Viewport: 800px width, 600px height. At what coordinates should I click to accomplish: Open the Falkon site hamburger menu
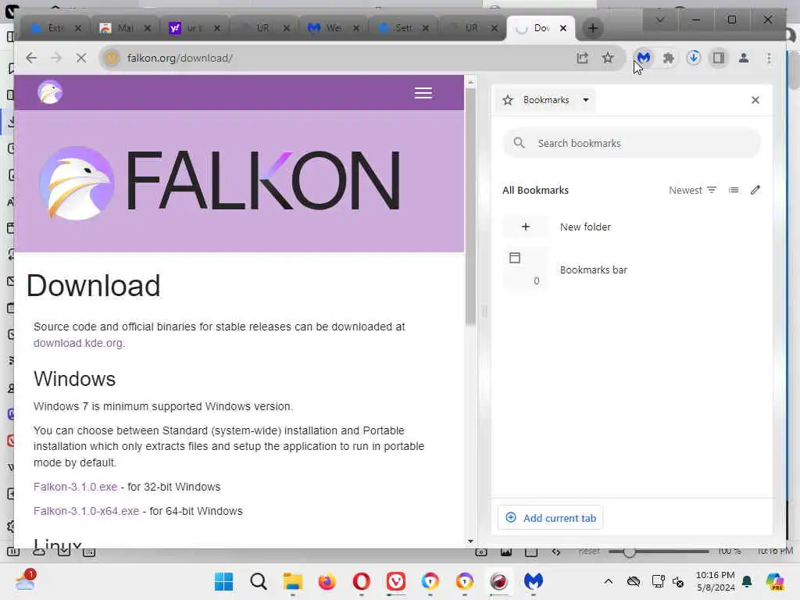[423, 93]
